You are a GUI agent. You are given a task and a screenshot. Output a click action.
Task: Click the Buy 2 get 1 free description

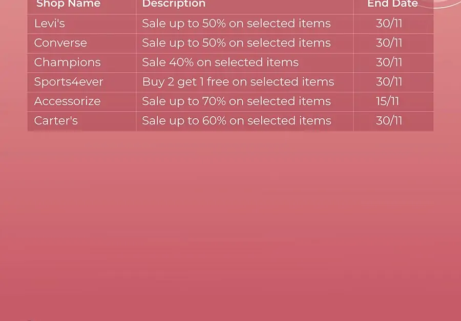tap(238, 82)
